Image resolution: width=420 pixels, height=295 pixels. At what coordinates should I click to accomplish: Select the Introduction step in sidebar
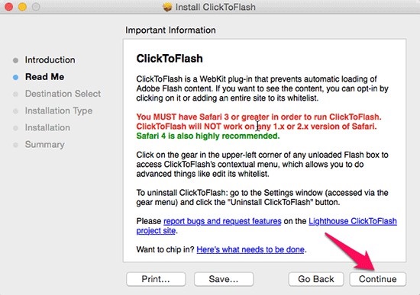(x=50, y=60)
